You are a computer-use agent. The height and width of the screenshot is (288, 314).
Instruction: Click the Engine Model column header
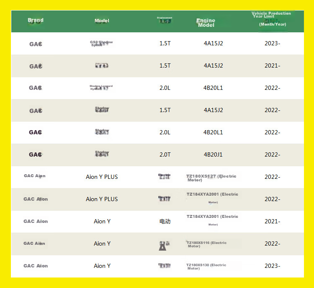tap(206, 23)
